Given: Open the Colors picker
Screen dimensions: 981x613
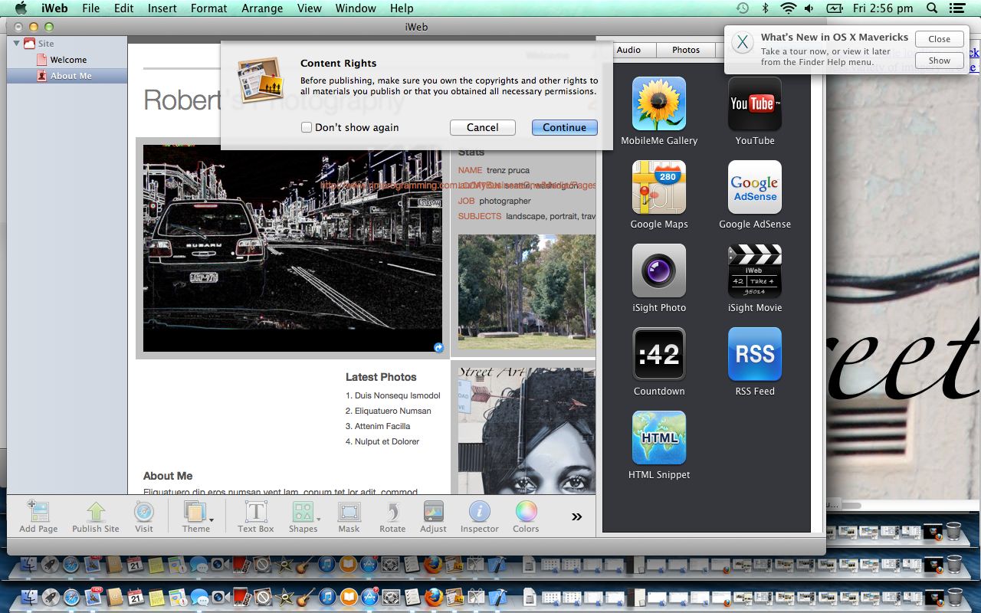Looking at the screenshot, I should coord(526,512).
